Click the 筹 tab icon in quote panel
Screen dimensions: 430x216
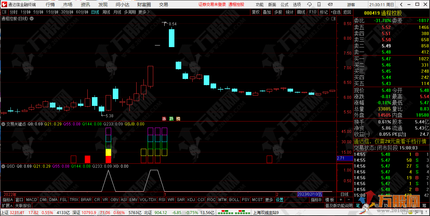(424, 205)
